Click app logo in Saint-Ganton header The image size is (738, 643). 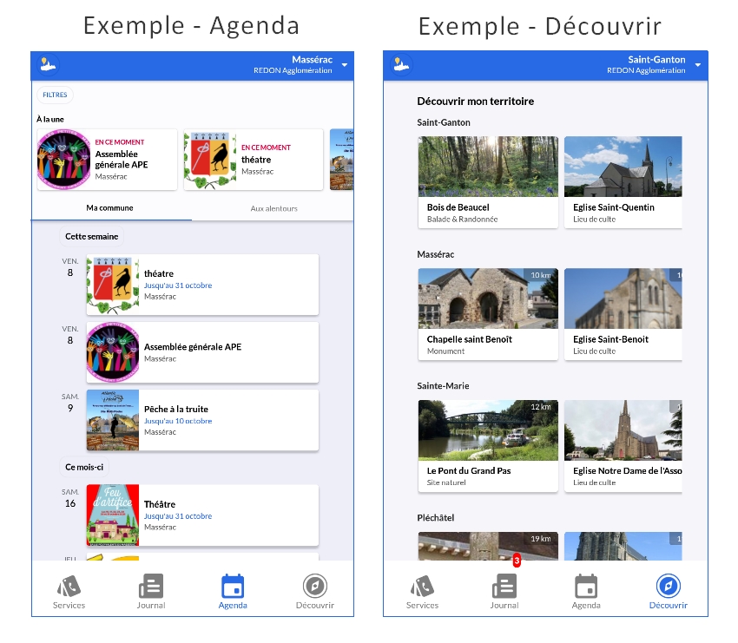coord(401,64)
